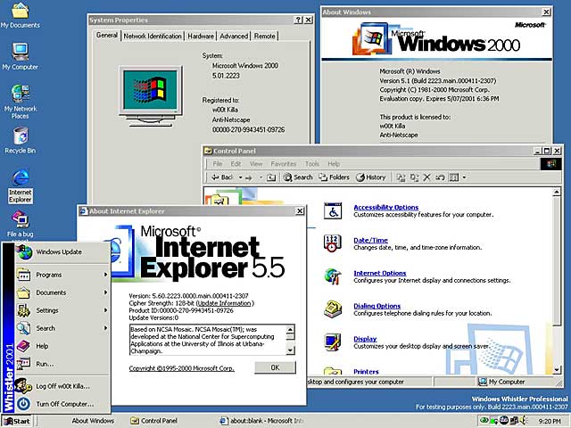Open Favorites menu in Control Panel
The height and width of the screenshot is (428, 571).
coord(284,164)
